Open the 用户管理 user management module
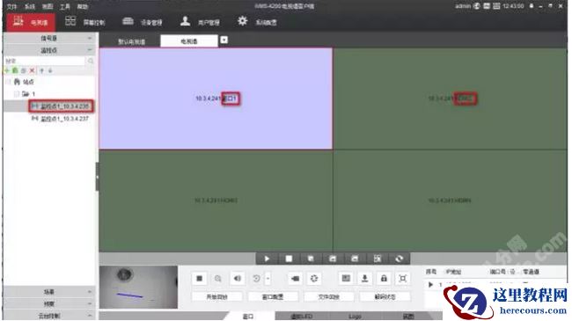 (x=200, y=22)
